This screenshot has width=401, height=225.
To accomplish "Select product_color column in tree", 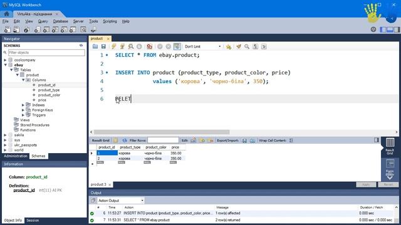I will click(x=49, y=95).
